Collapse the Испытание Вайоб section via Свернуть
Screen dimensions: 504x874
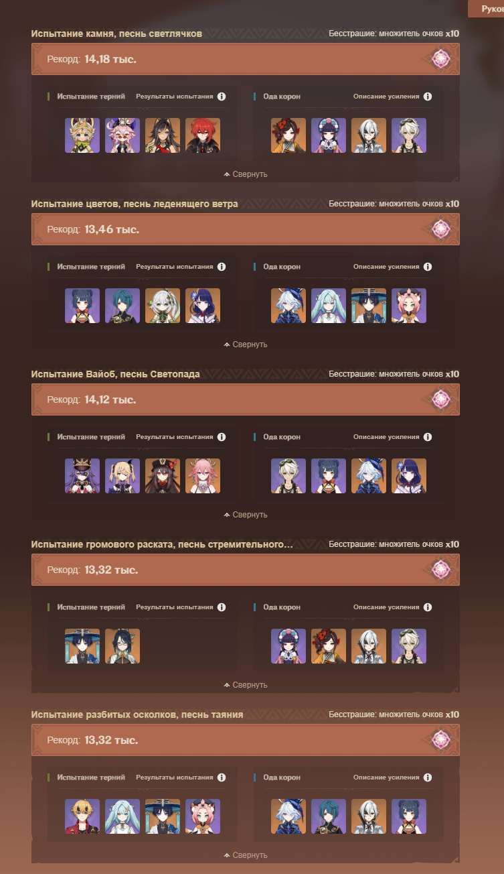coord(246,515)
